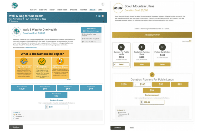The image size is (202, 131).
Task: Click '$100 on behalf of Craig Courville' donor entry
Action: (x=89, y=35)
